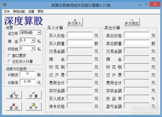Click the 买入成本 field
Viewport: 162px width, 117px height.
80,98
